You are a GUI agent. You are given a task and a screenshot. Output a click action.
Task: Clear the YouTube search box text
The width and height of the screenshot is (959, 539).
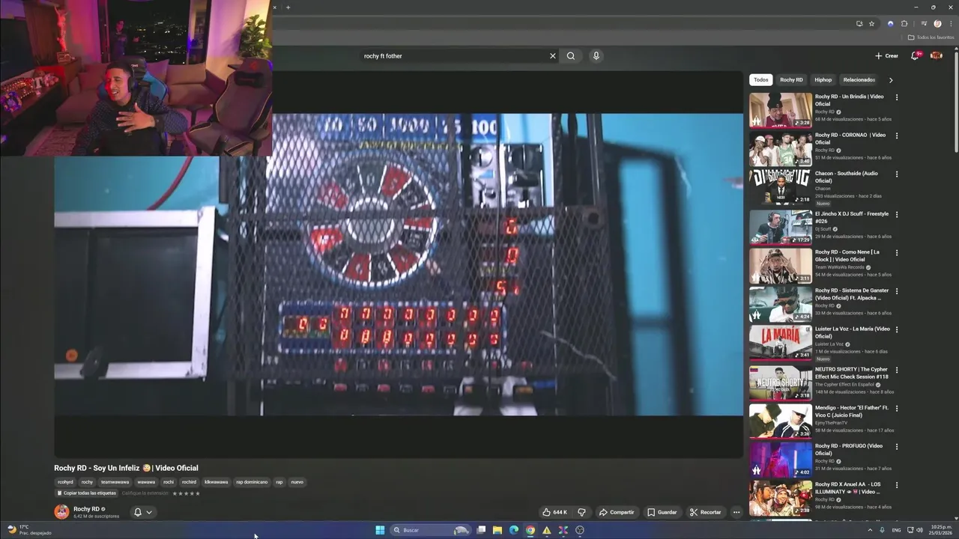tap(553, 56)
